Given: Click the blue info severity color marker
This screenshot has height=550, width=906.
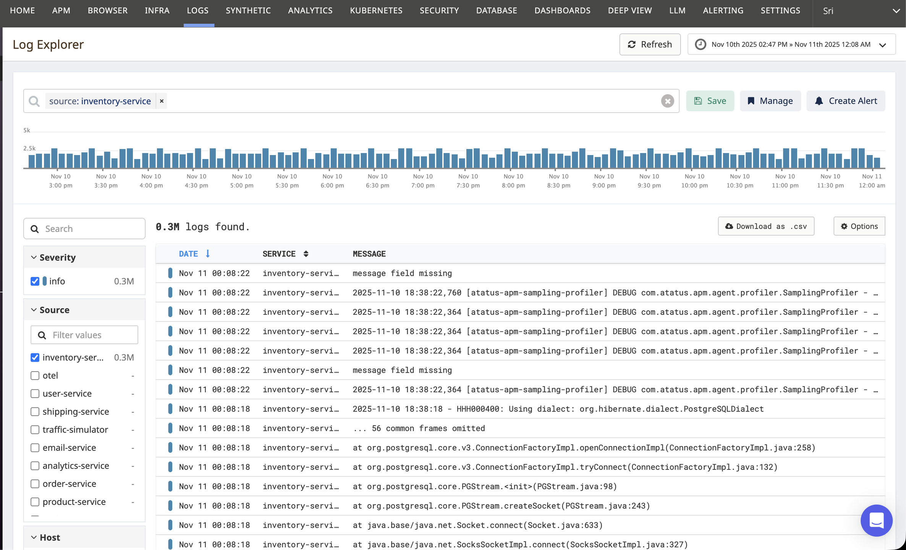Looking at the screenshot, I should pos(45,281).
